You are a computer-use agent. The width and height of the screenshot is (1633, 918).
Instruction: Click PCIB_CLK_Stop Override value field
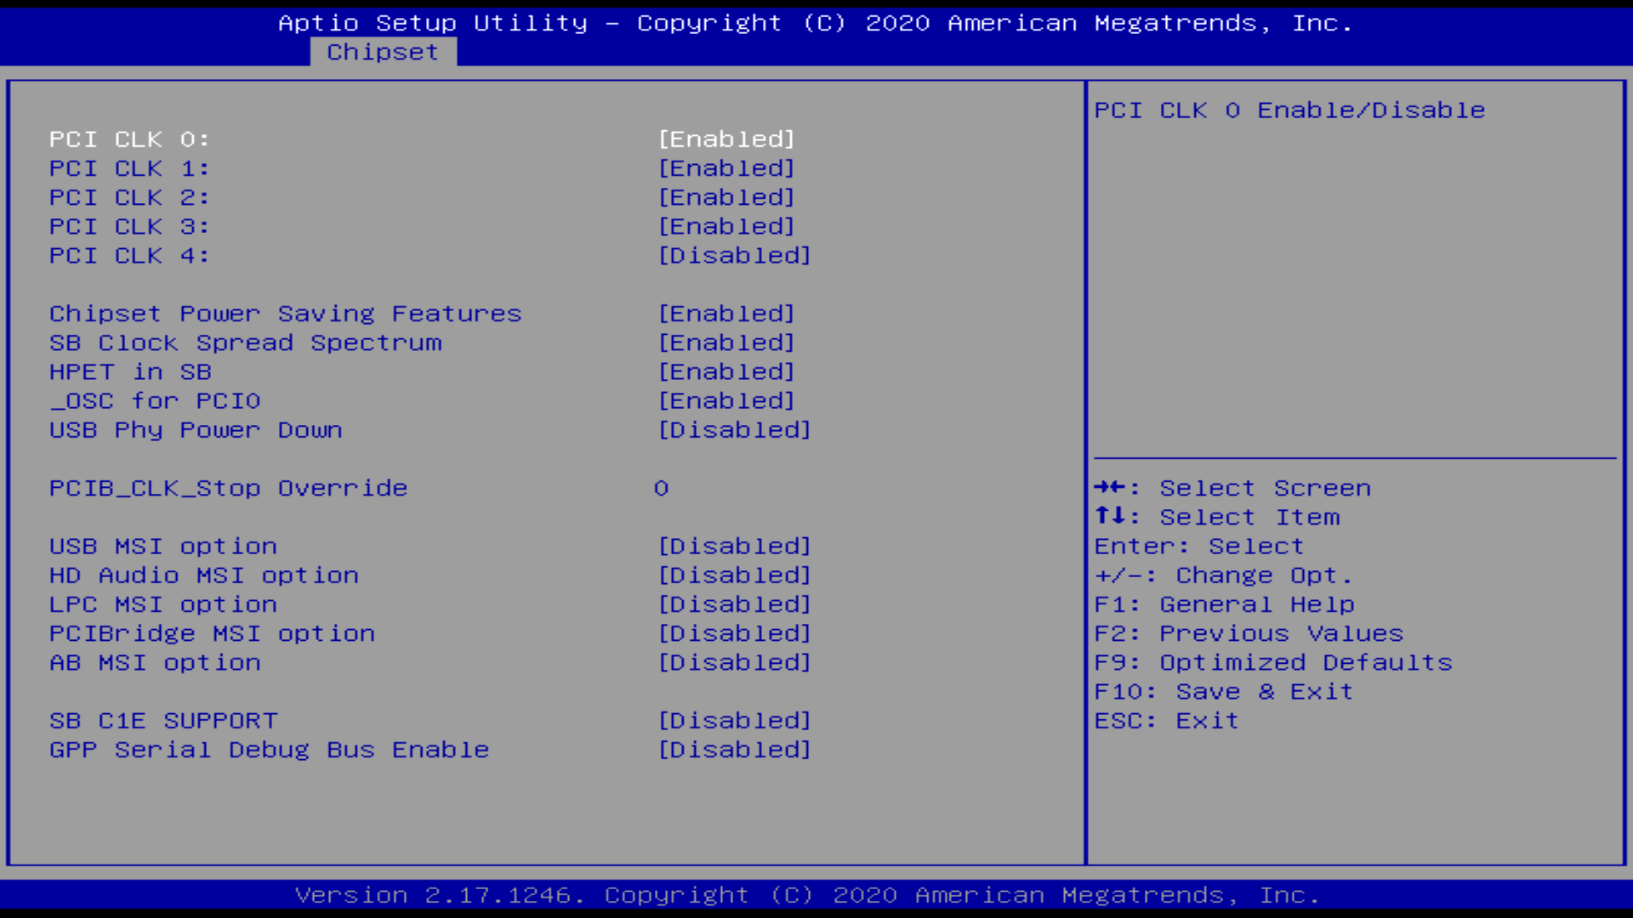pos(661,489)
